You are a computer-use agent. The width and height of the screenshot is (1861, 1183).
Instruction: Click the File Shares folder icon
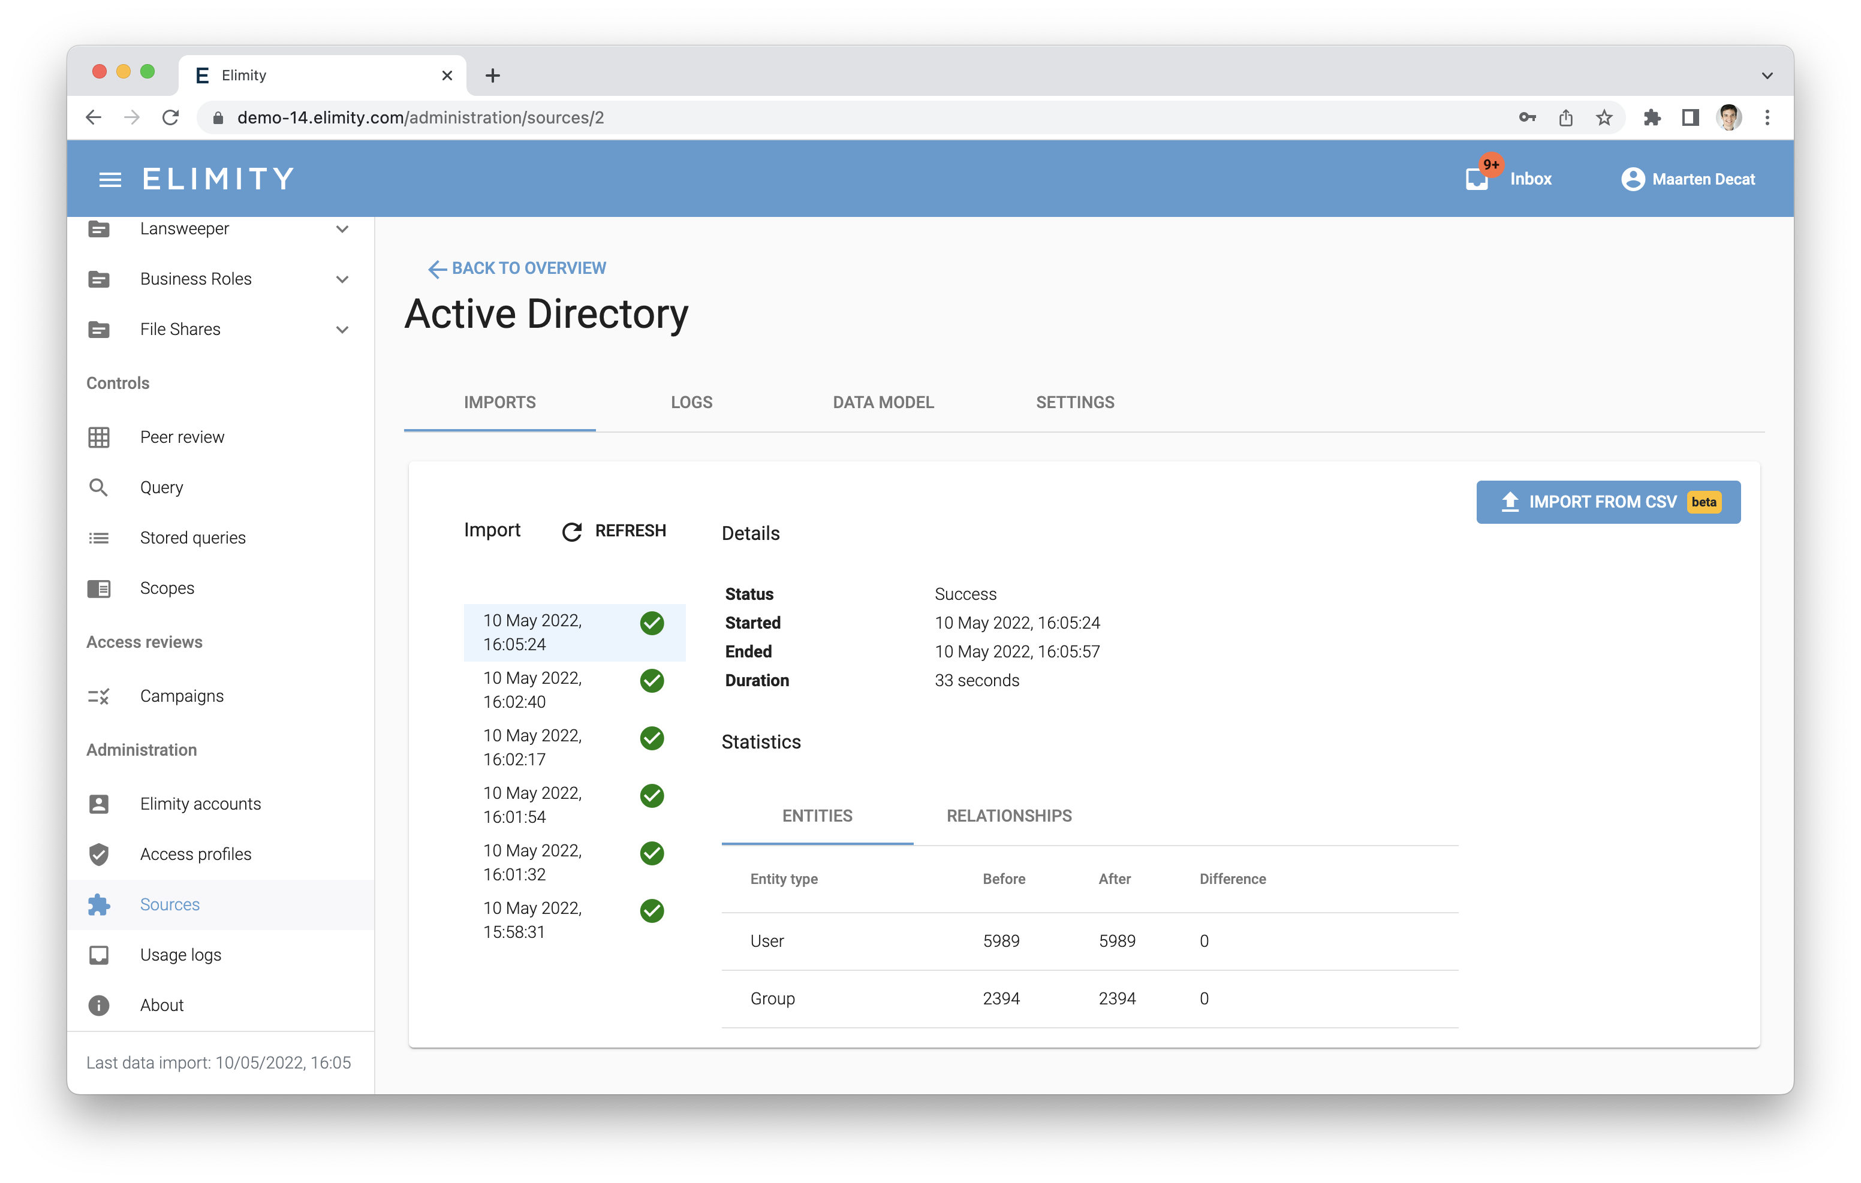coord(99,329)
